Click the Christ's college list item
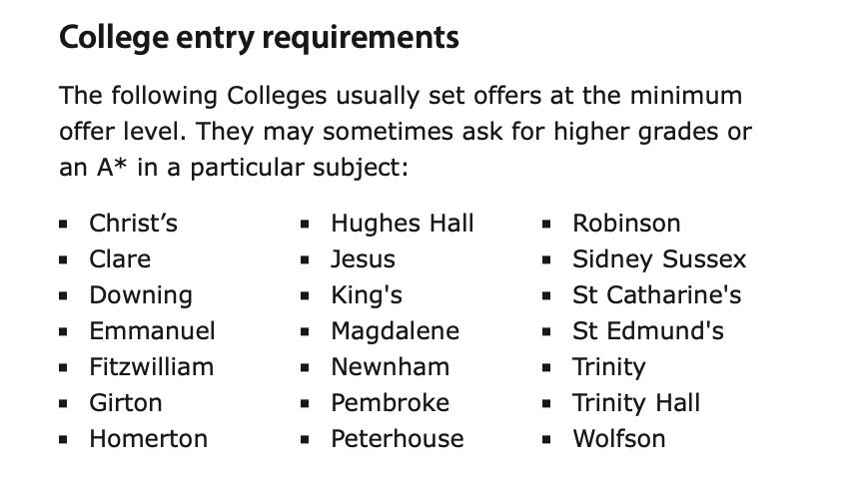This screenshot has height=493, width=853. pos(133,224)
